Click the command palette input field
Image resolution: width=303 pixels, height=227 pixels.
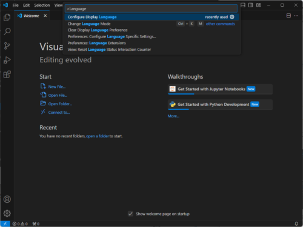pyautogui.click(x=151, y=8)
